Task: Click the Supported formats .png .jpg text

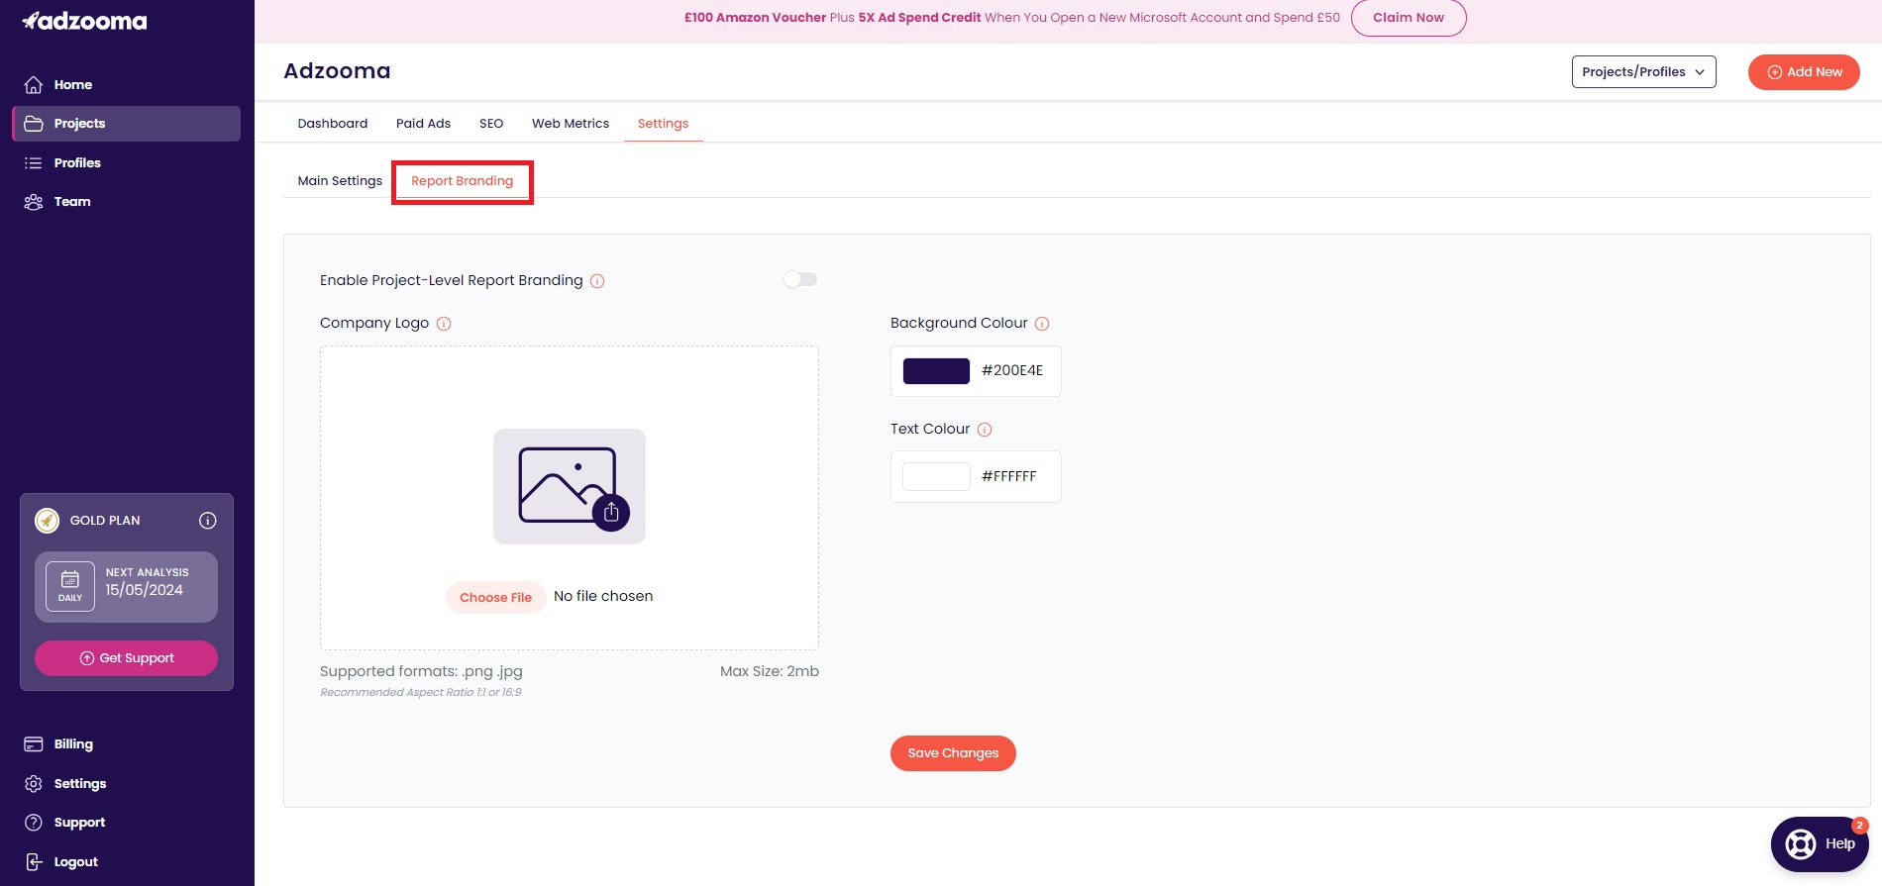Action: pos(421,672)
